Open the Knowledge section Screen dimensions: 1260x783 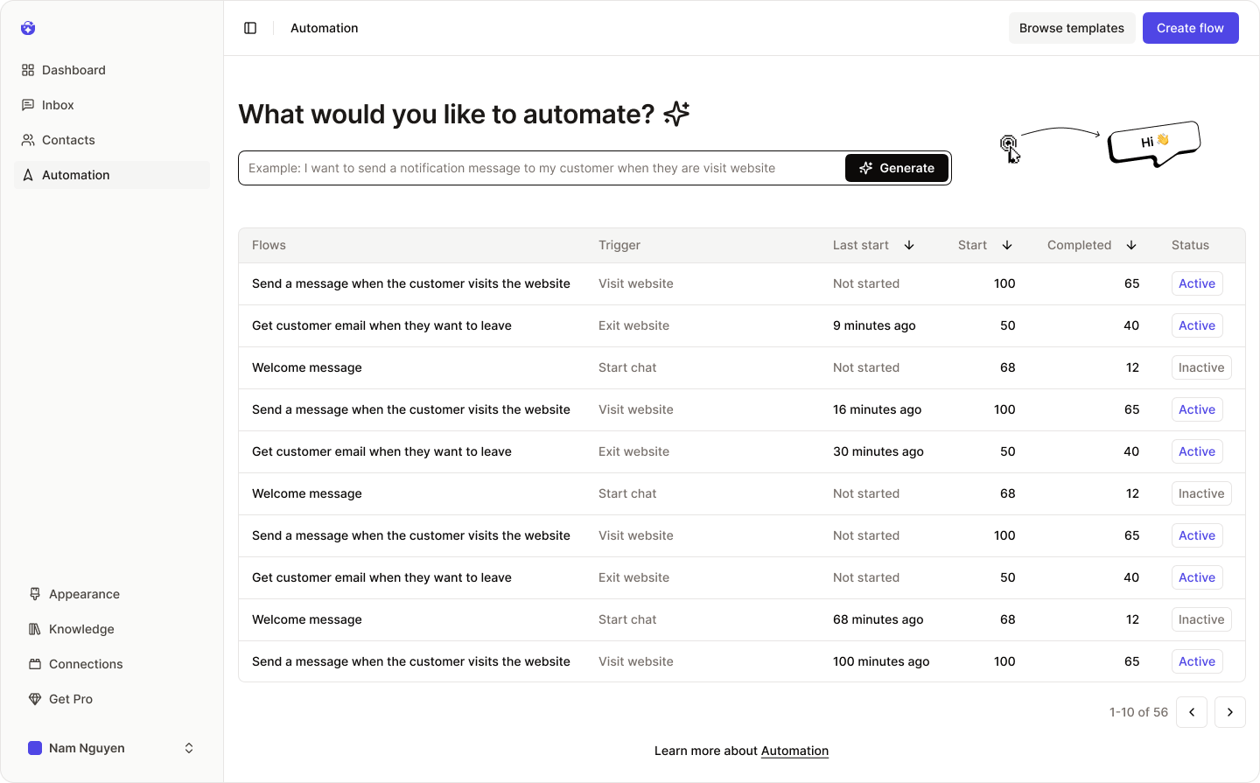[82, 629]
